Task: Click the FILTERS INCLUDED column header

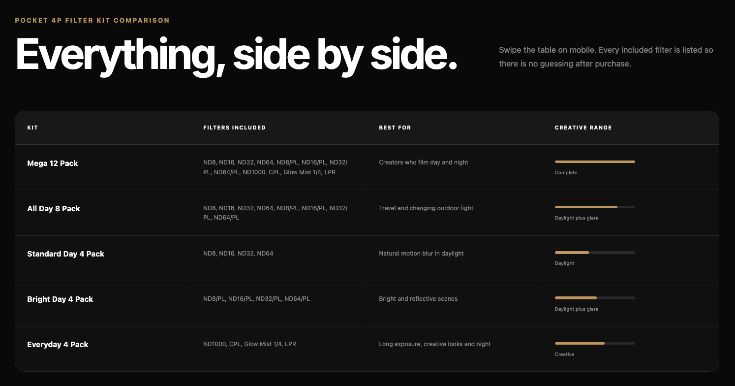Action: pyautogui.click(x=234, y=128)
